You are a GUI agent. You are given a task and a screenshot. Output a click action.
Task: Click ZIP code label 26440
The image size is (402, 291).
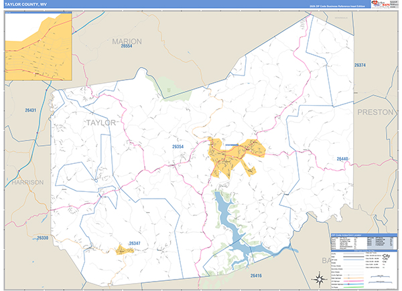coord(342,159)
